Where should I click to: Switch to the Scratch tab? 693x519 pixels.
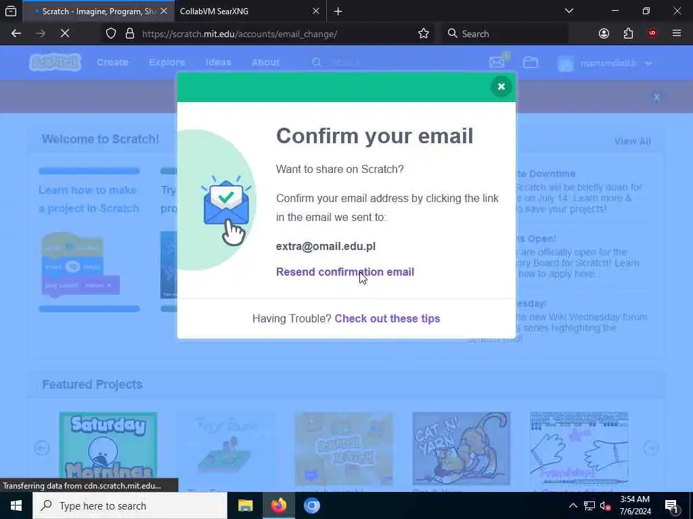(x=97, y=11)
